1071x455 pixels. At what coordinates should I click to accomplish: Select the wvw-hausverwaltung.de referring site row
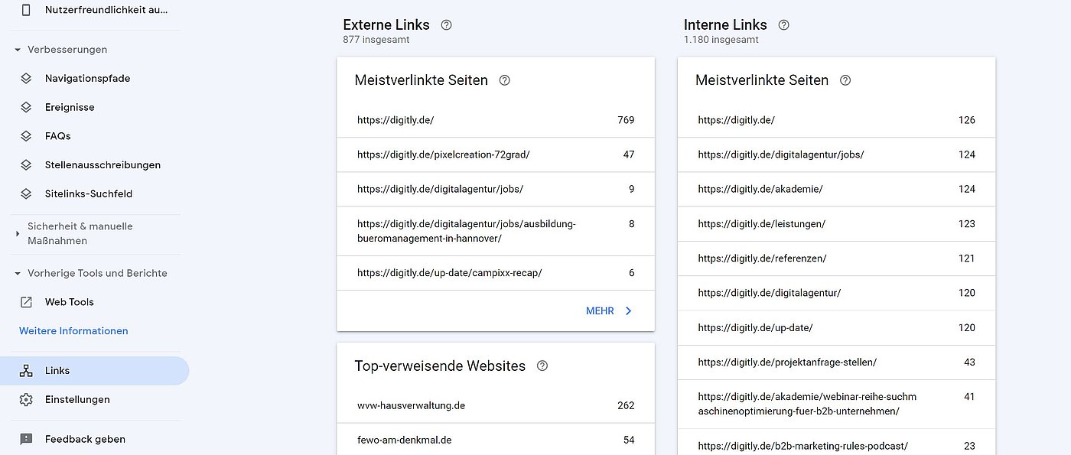(x=411, y=405)
